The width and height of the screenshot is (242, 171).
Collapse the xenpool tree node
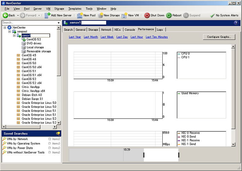9,32
